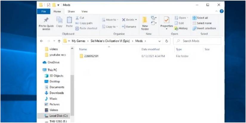Refresh the Mods folder view

click(167, 41)
